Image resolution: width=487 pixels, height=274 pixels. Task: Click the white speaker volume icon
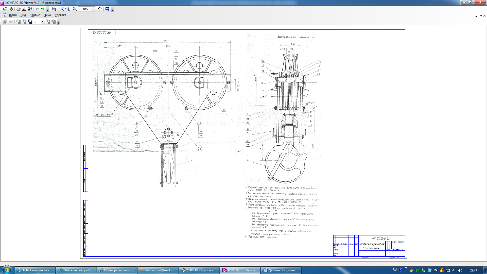point(460,270)
